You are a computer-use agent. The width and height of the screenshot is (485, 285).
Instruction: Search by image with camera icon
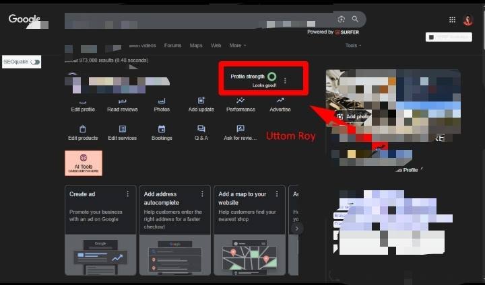pos(342,19)
